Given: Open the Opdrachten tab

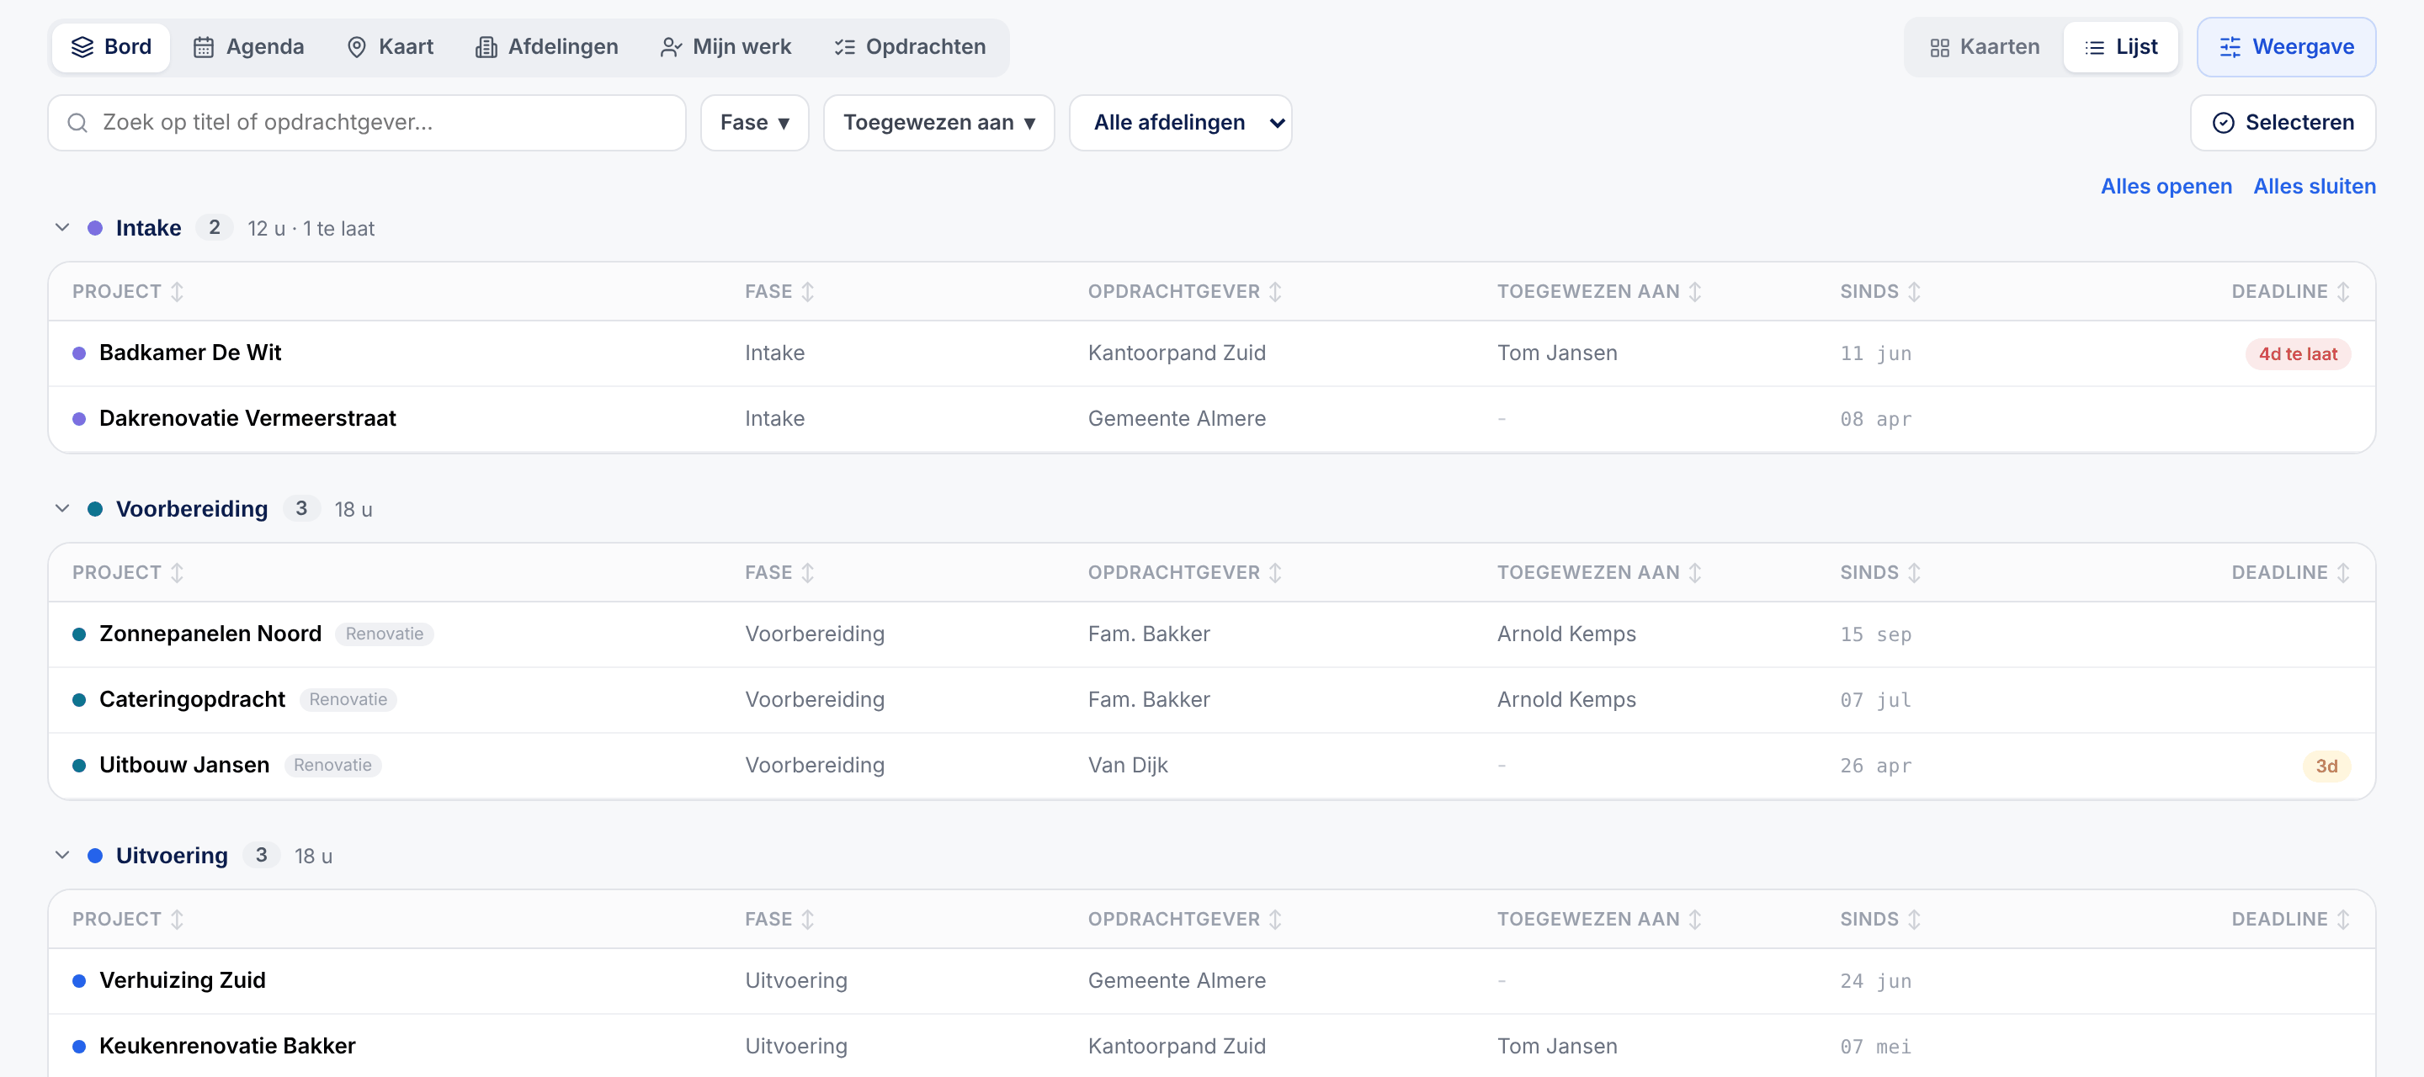Looking at the screenshot, I should 910,47.
